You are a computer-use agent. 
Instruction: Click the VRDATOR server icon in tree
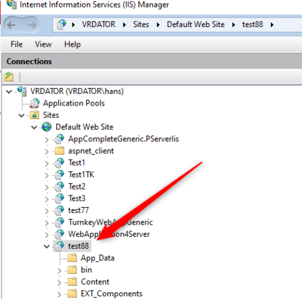22,91
